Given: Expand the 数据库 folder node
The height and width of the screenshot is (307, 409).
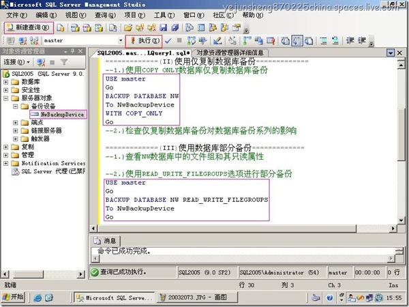Looking at the screenshot, I should tap(5, 82).
